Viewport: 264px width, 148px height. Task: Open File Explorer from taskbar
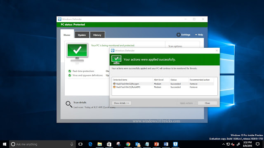[x=100, y=144]
